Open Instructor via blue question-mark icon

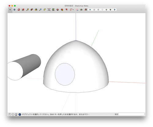click(20, 114)
